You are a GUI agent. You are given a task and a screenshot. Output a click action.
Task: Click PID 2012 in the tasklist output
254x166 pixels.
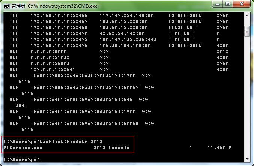[99, 148]
